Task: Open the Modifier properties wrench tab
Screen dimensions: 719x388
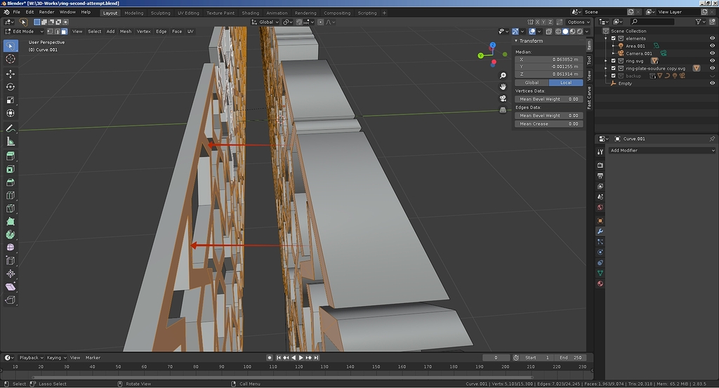Action: pyautogui.click(x=600, y=232)
